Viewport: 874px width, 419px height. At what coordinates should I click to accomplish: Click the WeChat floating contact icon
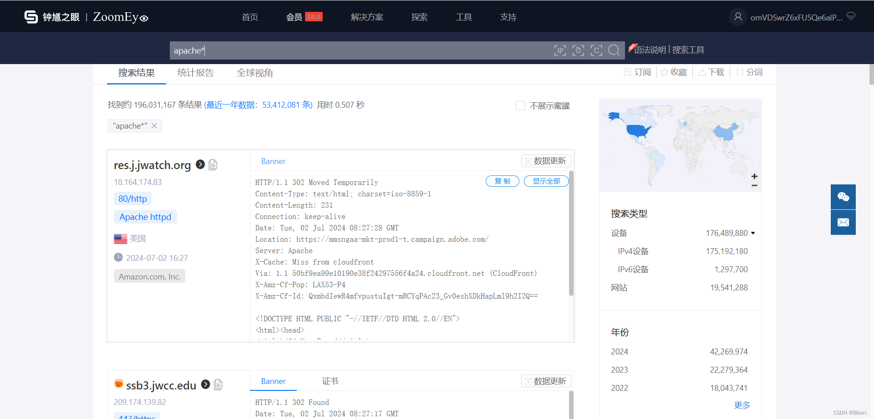[843, 197]
